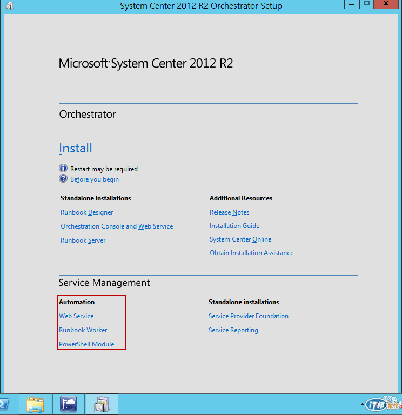Click the Automation heading text
The width and height of the screenshot is (402, 415).
(x=77, y=302)
